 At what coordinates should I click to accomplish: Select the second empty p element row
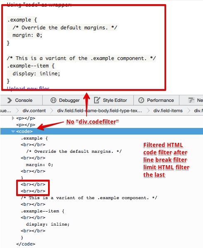(x=26, y=125)
